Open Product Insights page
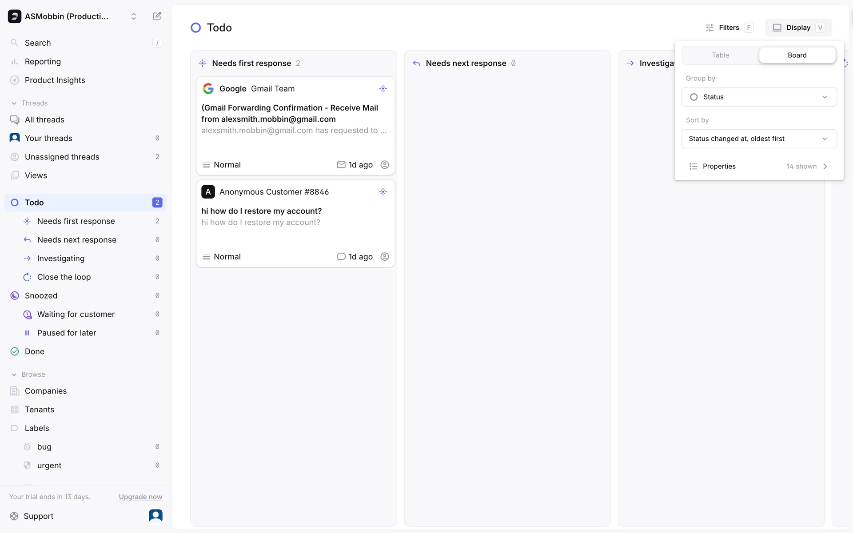853x533 pixels. (55, 80)
